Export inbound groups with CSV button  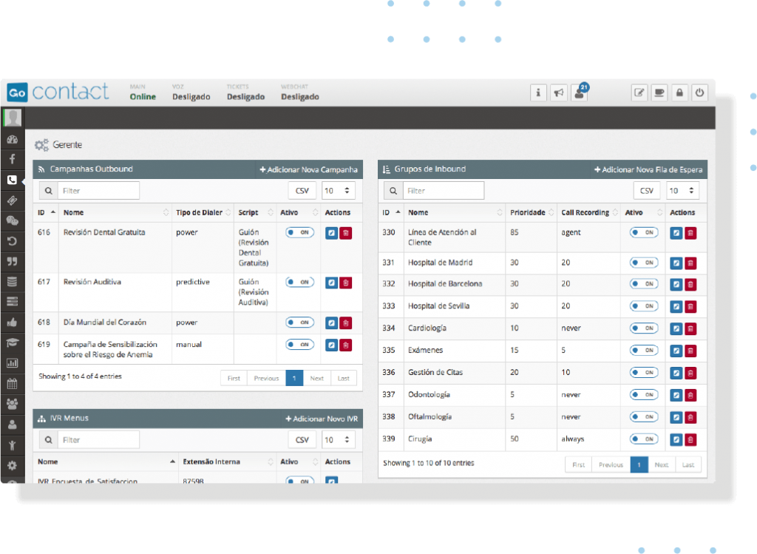[x=647, y=191]
